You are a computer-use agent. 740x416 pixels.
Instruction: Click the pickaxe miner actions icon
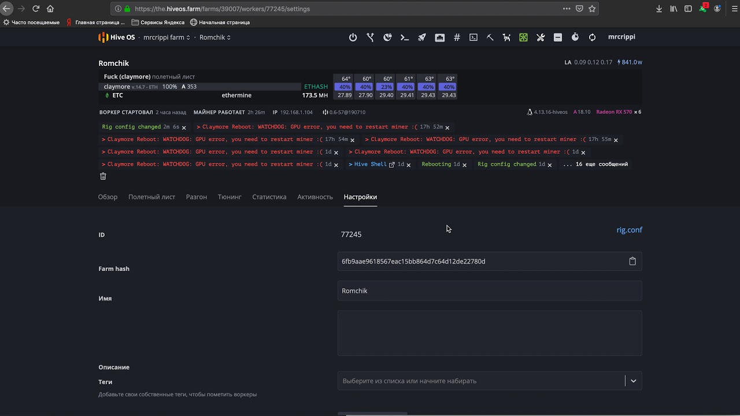click(490, 37)
